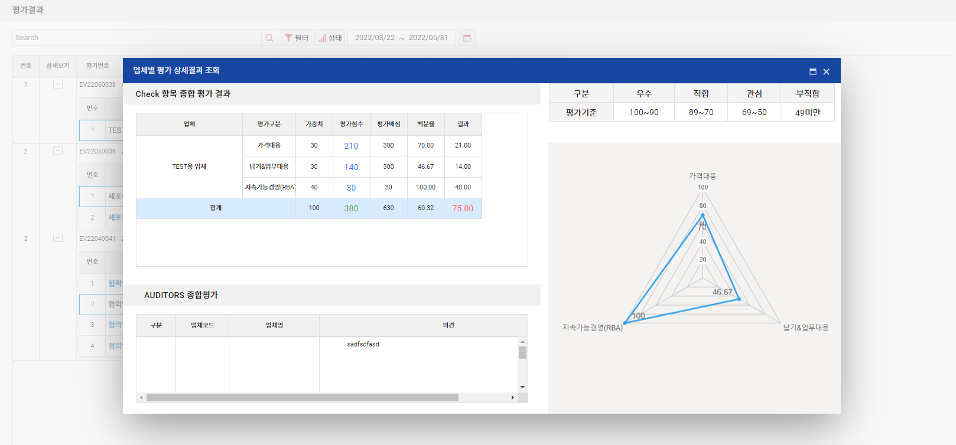Click the 우수 grade header
956x445 pixels.
[644, 93]
